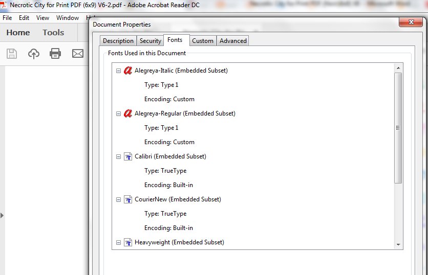This screenshot has height=275, width=428.
Task: Click the font list scroll up arrow
Action: [x=398, y=68]
